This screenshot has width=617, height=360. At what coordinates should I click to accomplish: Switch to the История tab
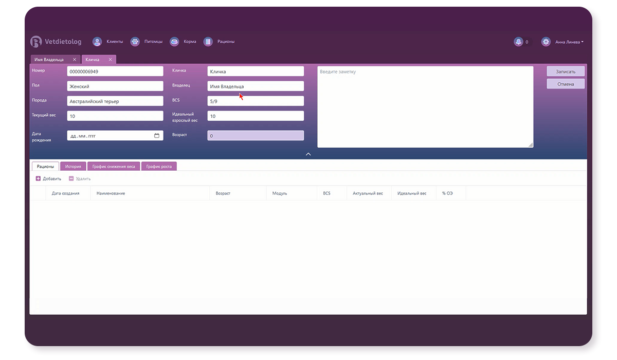coord(73,167)
